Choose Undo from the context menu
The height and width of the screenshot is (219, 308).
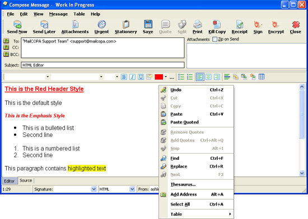point(197,90)
